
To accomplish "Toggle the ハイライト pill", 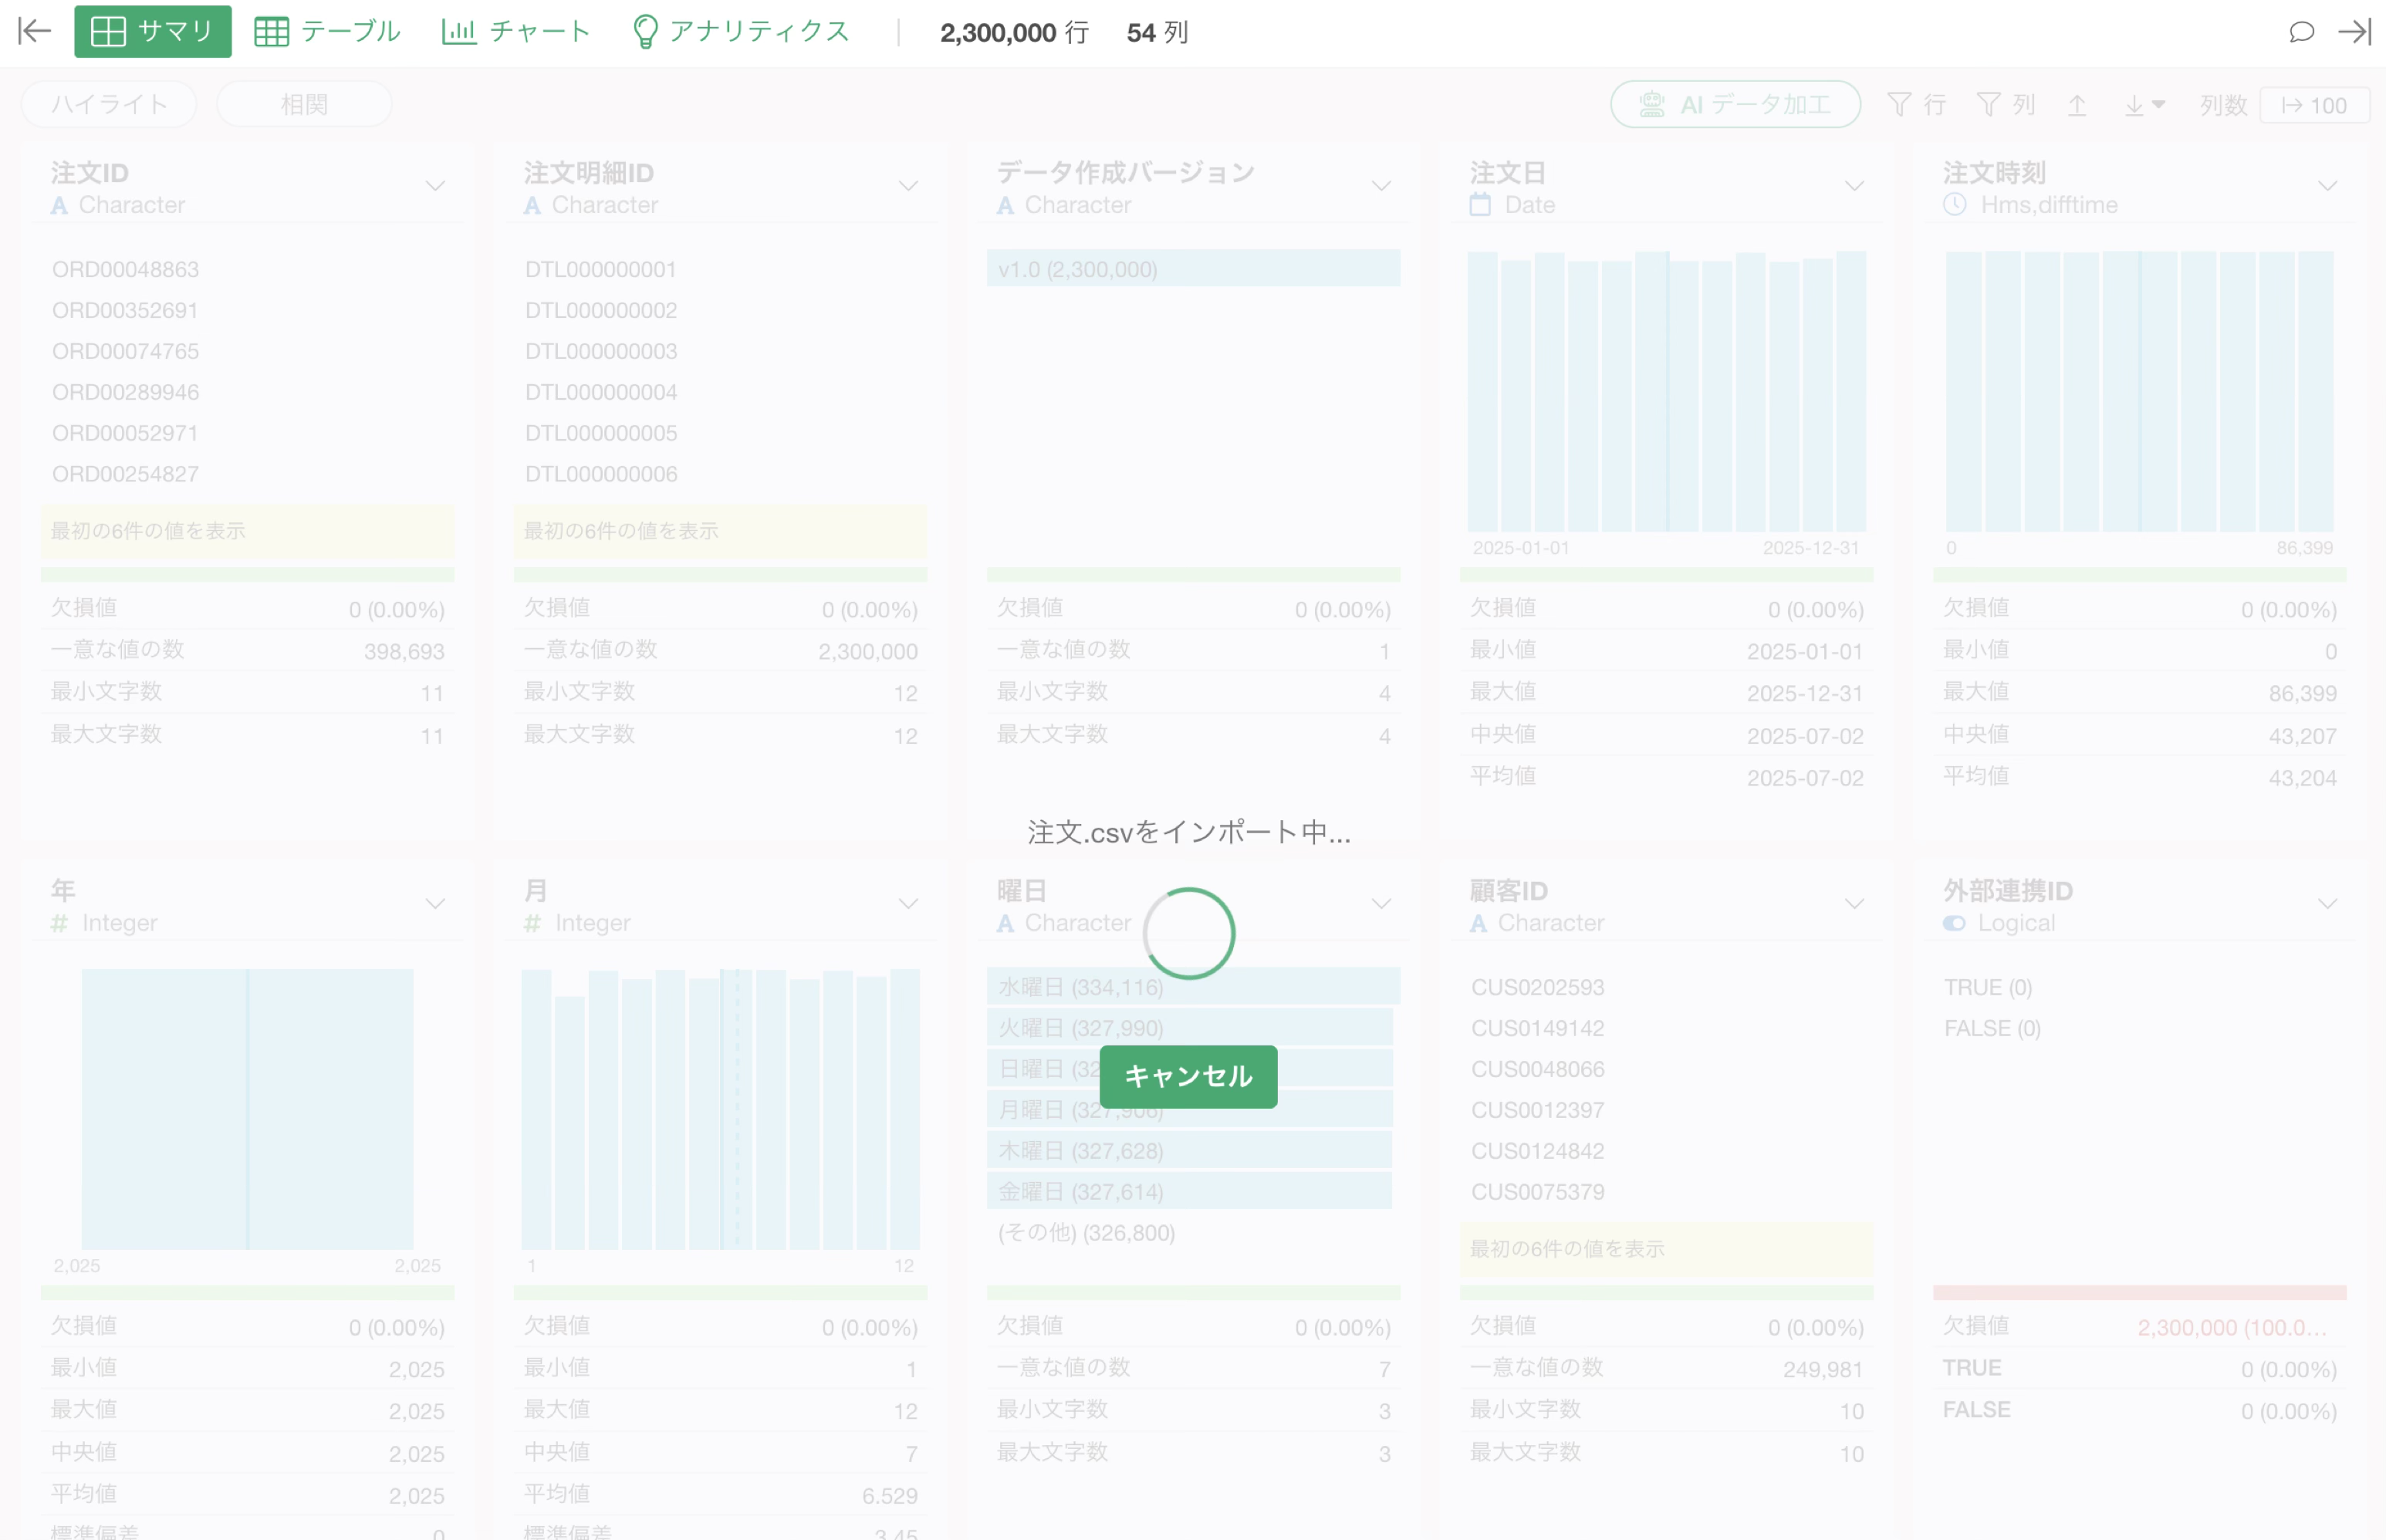I will tap(109, 104).
